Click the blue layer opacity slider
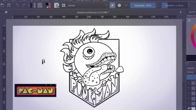The height and width of the screenshot is (110, 196). click(191, 77)
